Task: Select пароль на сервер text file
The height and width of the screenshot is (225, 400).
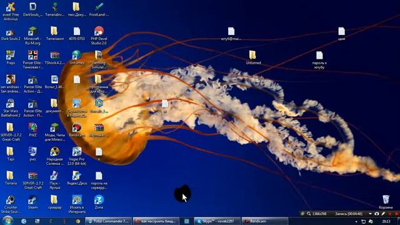Action: (99, 180)
